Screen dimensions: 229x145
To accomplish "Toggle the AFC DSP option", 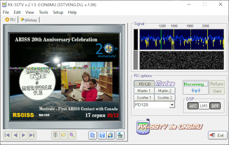I will tap(193, 106).
